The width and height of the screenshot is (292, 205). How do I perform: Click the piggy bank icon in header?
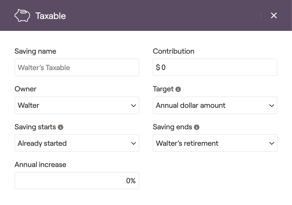(22, 16)
